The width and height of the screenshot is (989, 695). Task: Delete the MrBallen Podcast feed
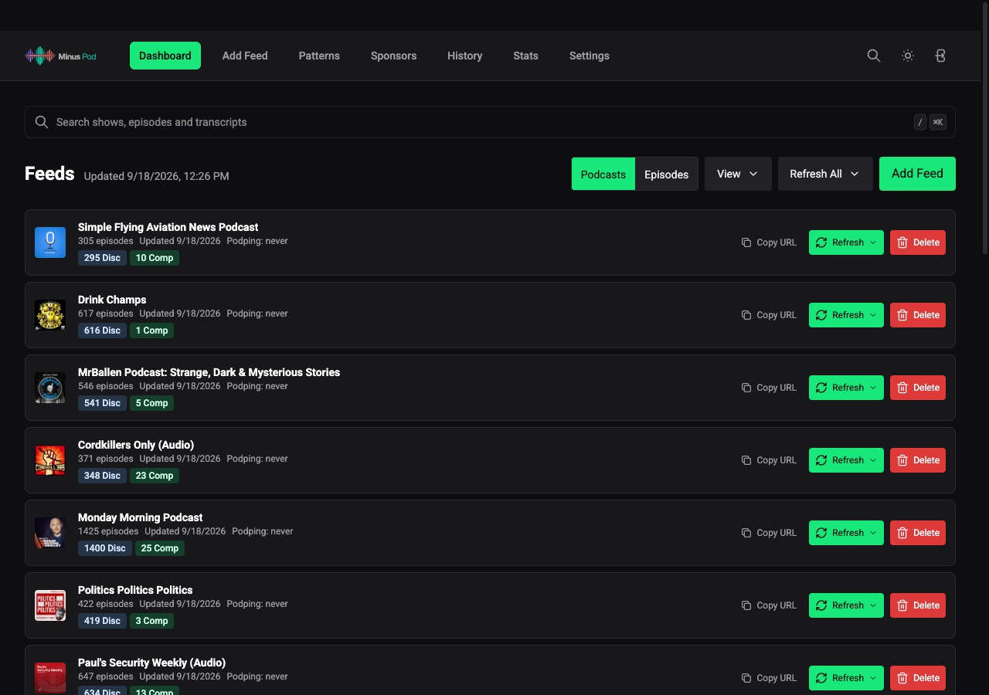918,388
